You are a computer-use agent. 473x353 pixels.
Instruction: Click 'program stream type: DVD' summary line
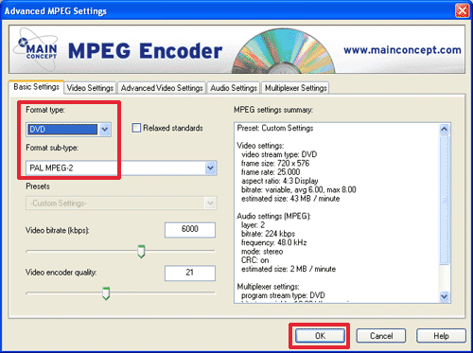pos(283,295)
